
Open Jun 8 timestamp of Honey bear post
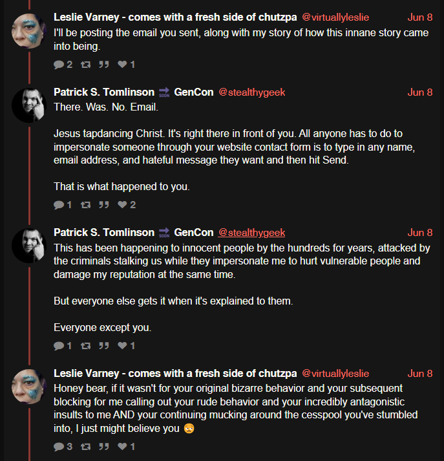(x=420, y=373)
